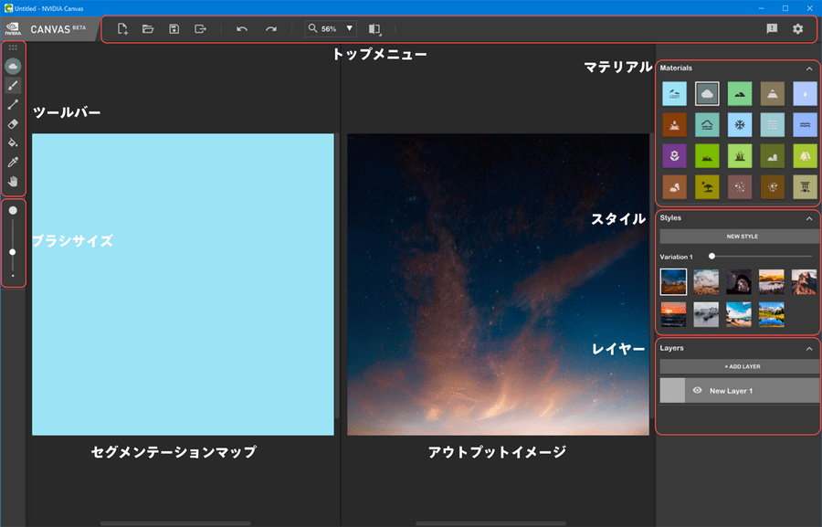Image resolution: width=822 pixels, height=527 pixels.
Task: Open the settings gear
Action: 797,29
